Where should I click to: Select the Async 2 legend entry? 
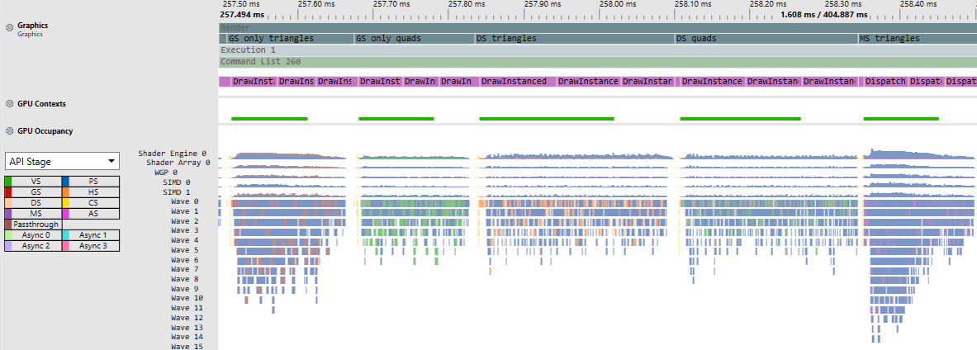pos(34,245)
